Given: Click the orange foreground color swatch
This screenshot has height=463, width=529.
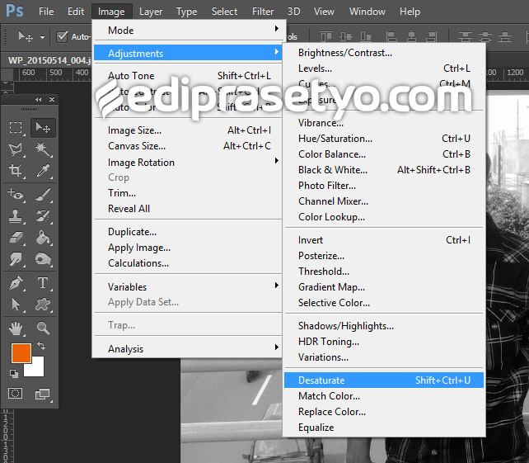Looking at the screenshot, I should click(x=21, y=353).
